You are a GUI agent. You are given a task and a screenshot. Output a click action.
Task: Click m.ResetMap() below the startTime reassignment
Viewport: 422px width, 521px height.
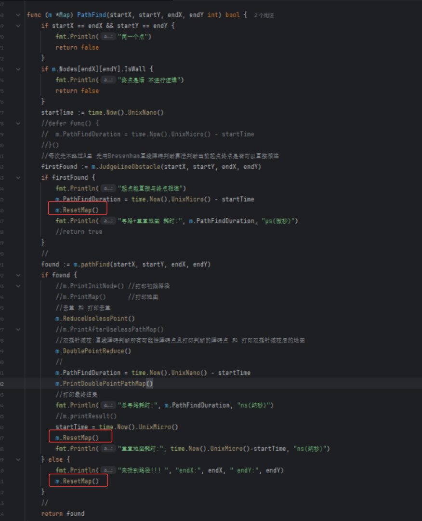77,438
